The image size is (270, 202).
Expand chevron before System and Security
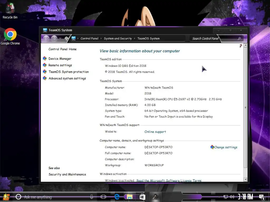click(x=101, y=38)
